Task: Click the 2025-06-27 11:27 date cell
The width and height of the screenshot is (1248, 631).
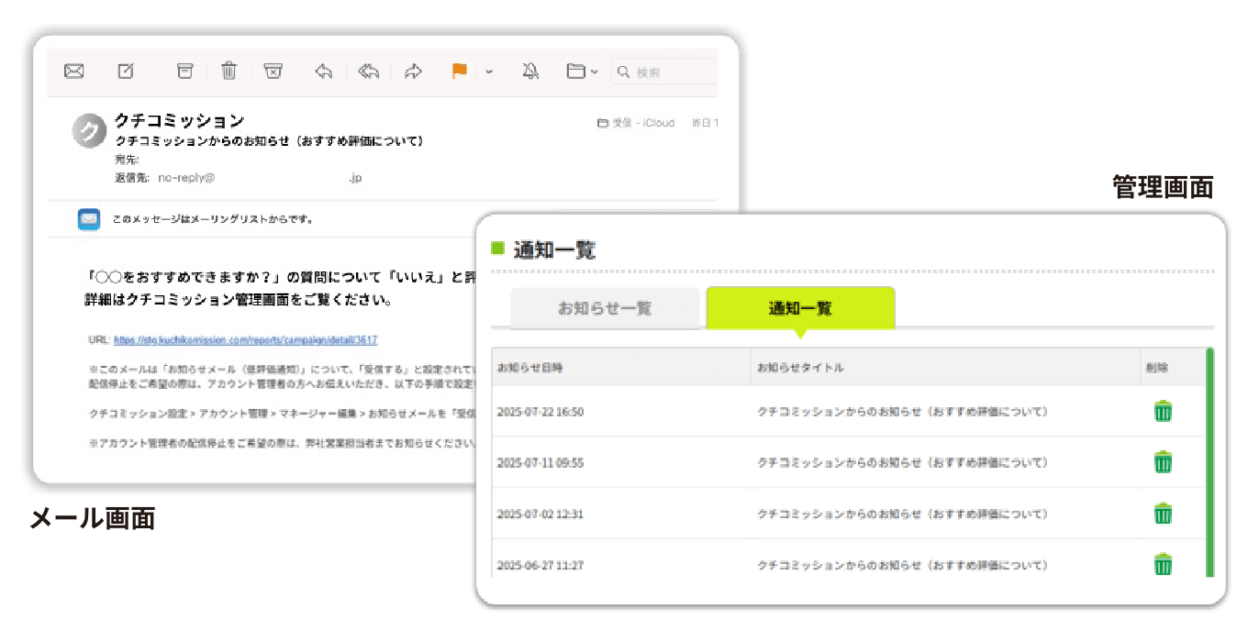Action: tap(540, 566)
